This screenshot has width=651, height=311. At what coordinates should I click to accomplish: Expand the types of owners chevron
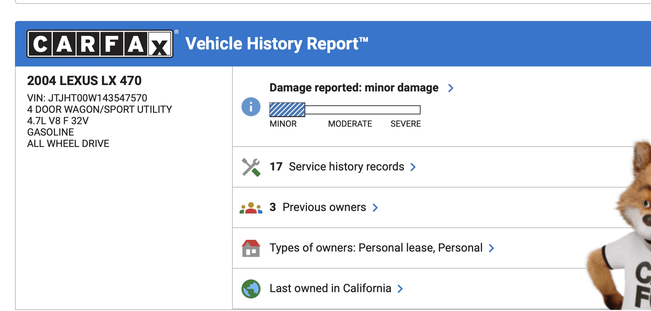pyautogui.click(x=491, y=248)
